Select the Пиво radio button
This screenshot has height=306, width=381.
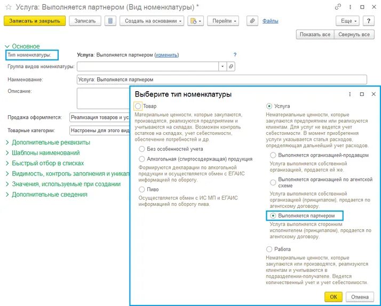pyautogui.click(x=141, y=189)
